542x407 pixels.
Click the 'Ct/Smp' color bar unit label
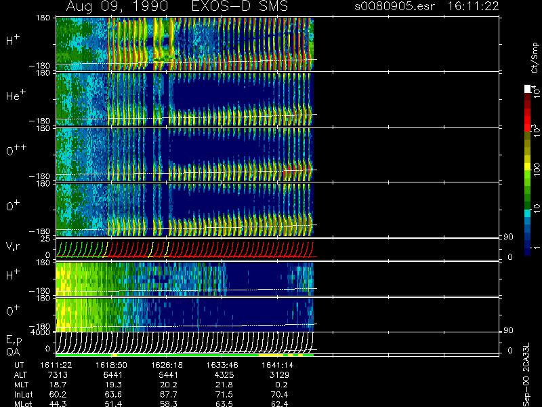click(535, 58)
